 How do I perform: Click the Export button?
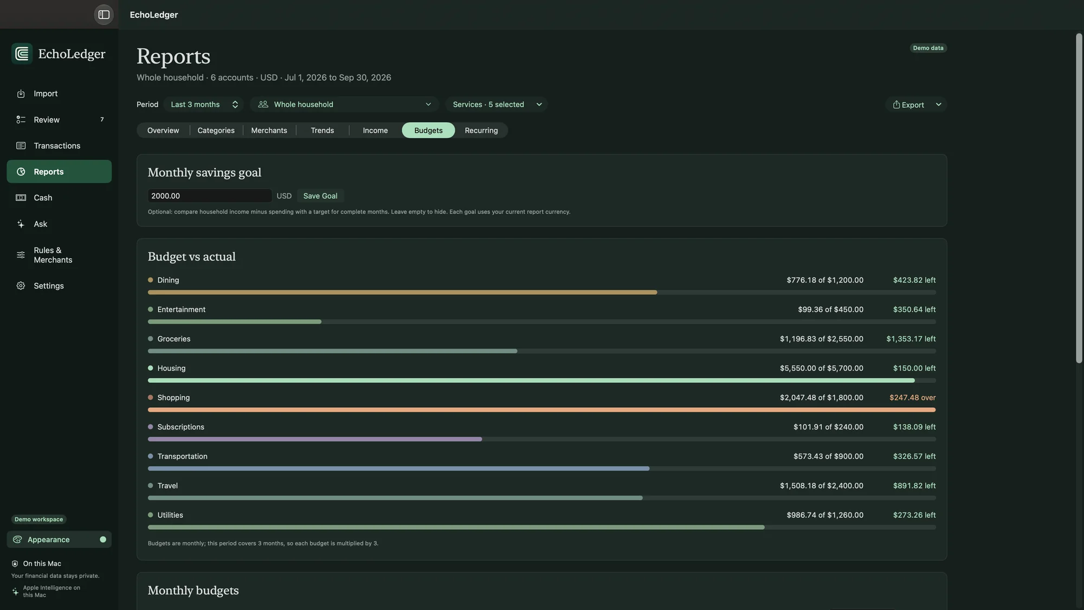(908, 105)
